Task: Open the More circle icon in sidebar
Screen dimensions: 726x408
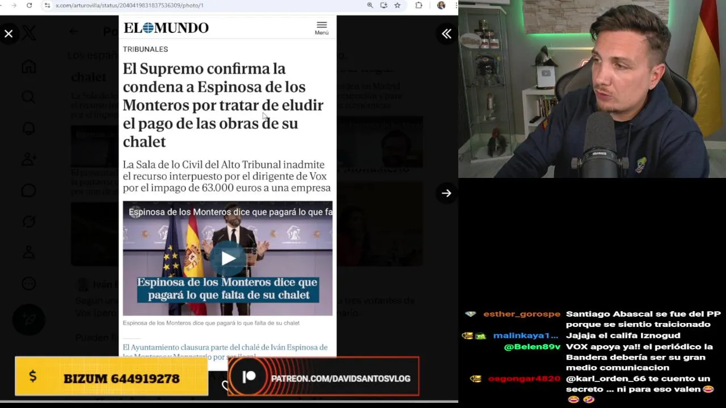Action: coord(29,284)
